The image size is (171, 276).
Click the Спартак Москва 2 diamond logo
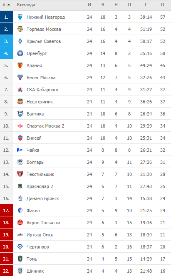(20, 126)
